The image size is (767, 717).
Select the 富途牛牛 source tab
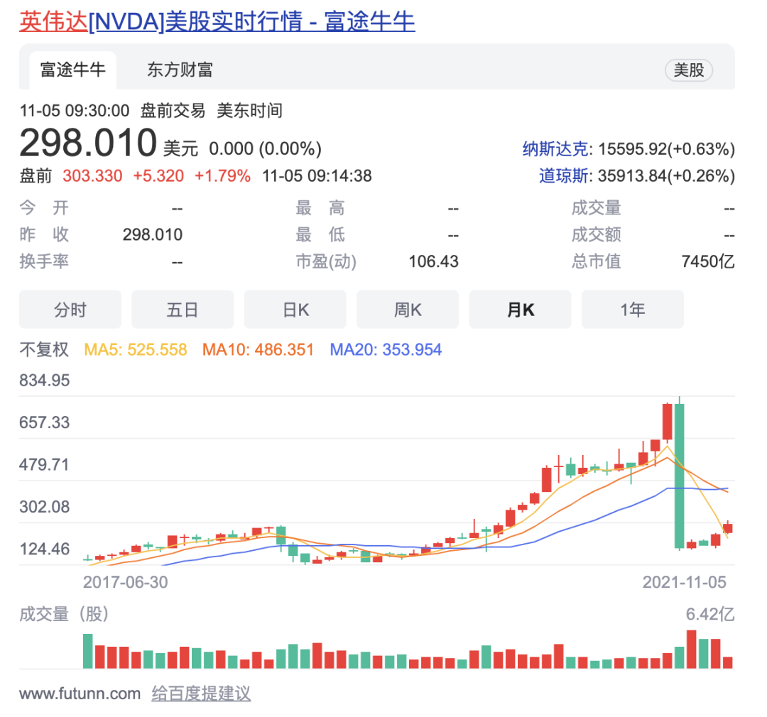click(73, 70)
